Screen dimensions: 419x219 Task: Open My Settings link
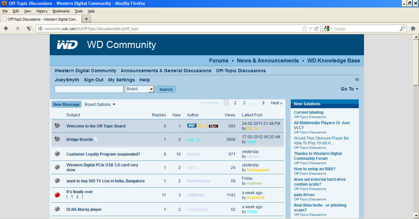click(x=121, y=80)
